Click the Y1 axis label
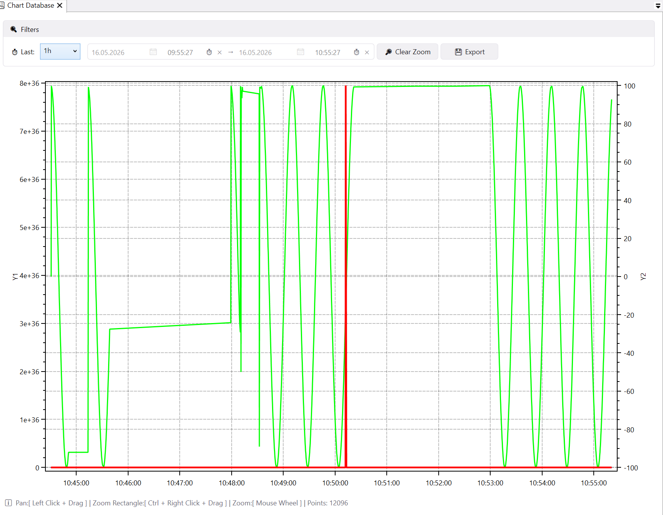The width and height of the screenshot is (663, 515). tap(15, 277)
